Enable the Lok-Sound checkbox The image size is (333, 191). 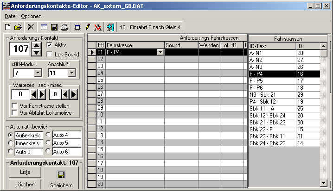(49, 55)
